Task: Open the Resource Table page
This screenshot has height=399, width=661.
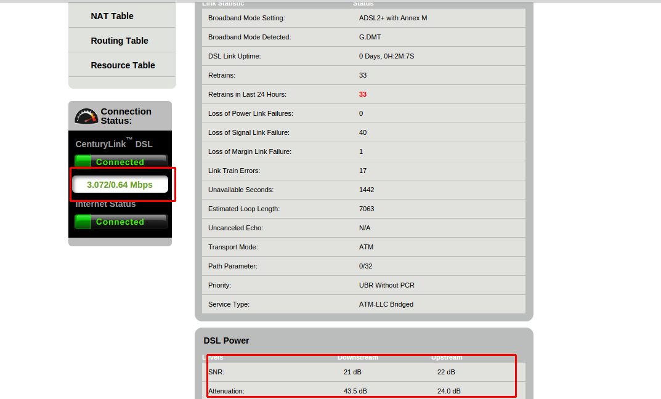Action: (x=123, y=65)
